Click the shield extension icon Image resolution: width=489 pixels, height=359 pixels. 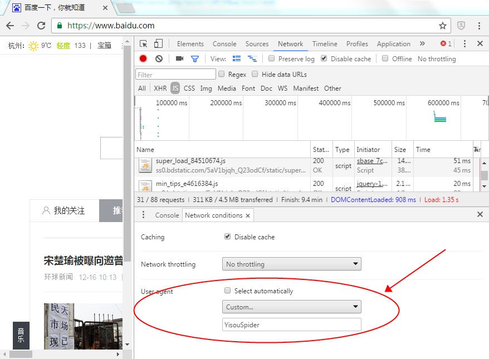pos(461,26)
